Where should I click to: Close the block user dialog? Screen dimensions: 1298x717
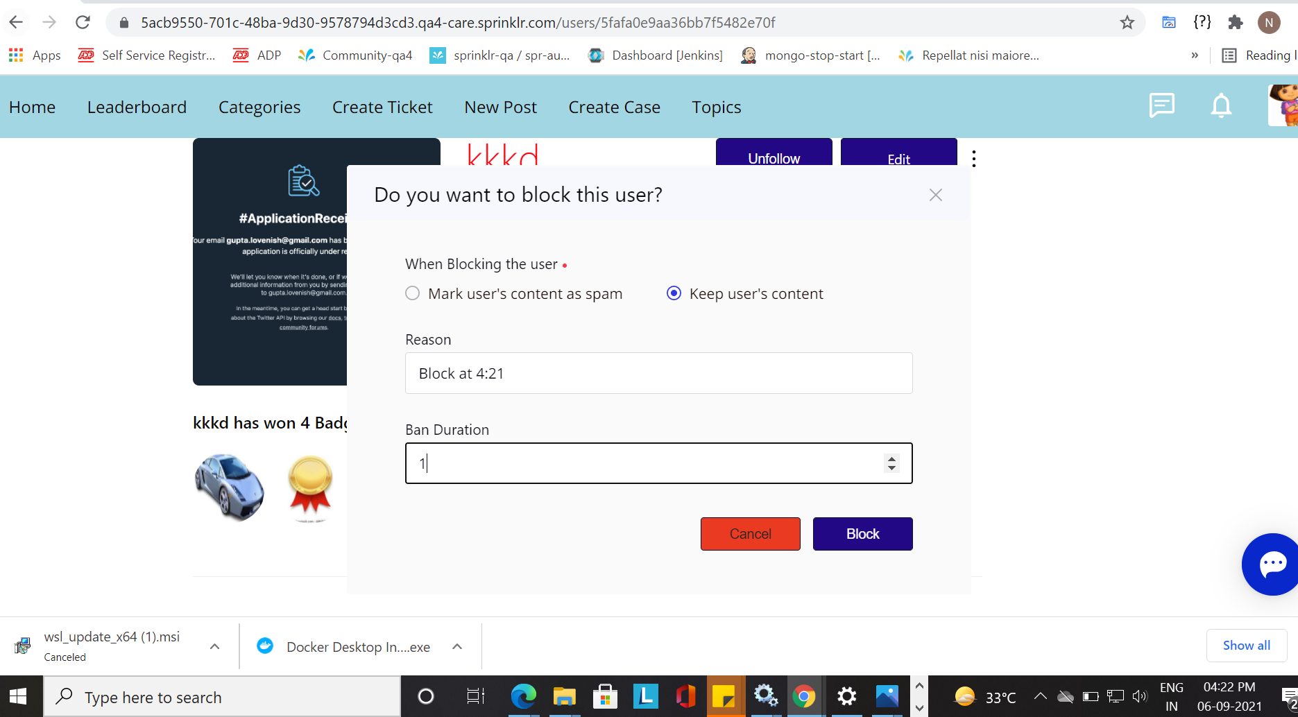pyautogui.click(x=935, y=195)
